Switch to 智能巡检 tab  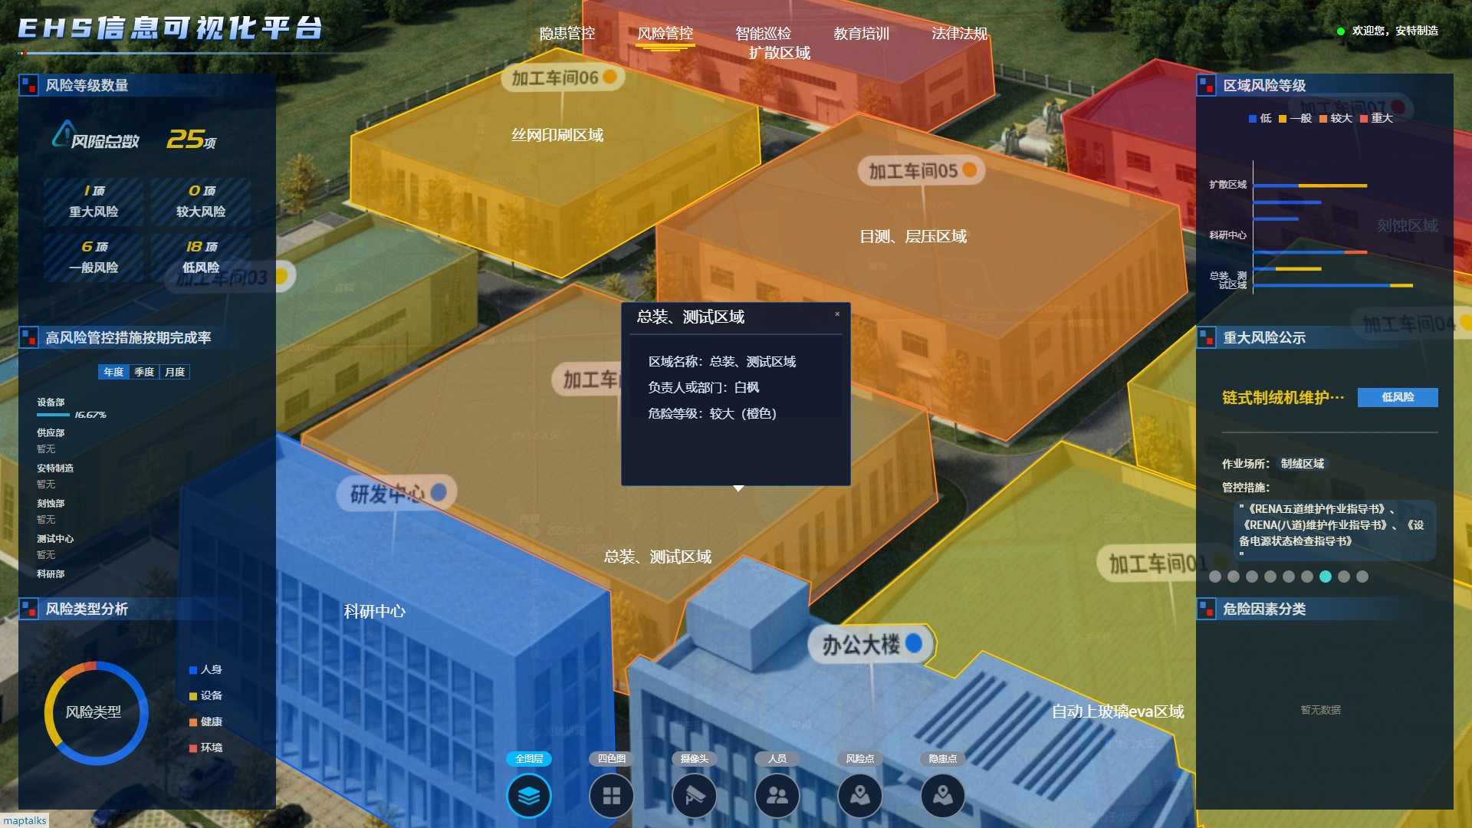763,34
